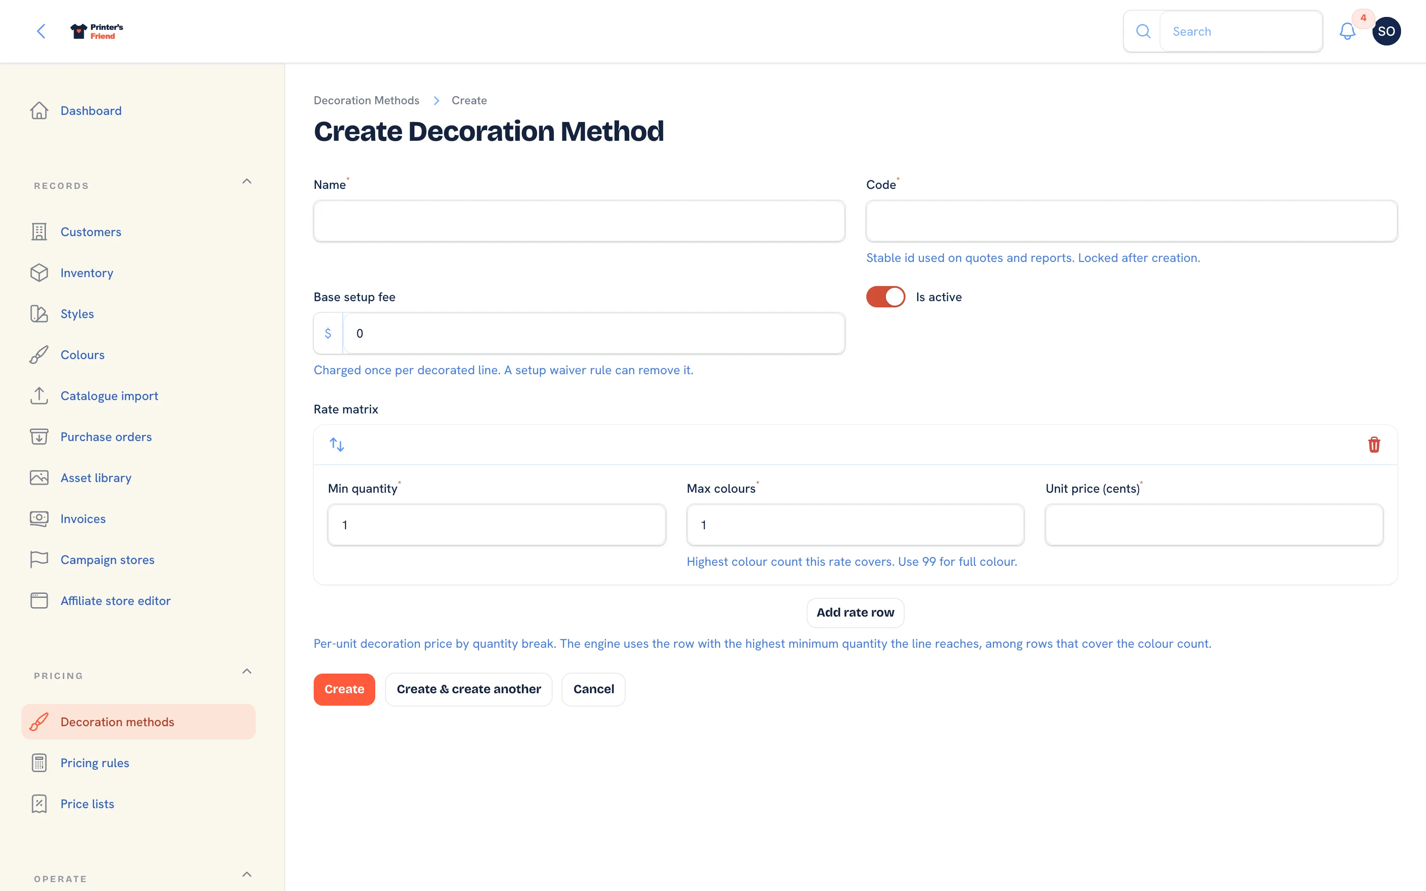Screen dimensions: 1426x891
Task: Click the Pricing rules calculator icon
Action: 39,763
